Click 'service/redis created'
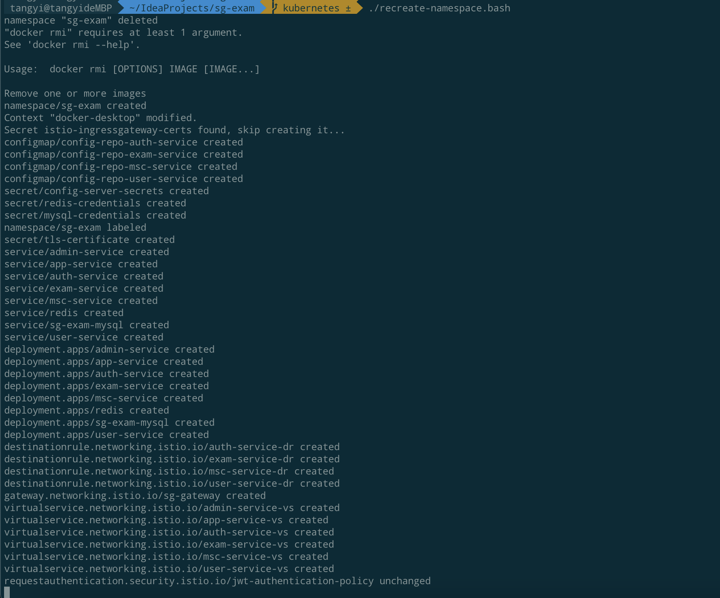720x598 pixels. tap(64, 313)
